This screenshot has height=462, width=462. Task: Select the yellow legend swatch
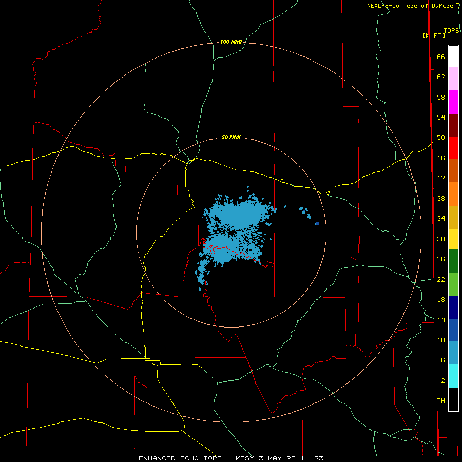point(453,239)
